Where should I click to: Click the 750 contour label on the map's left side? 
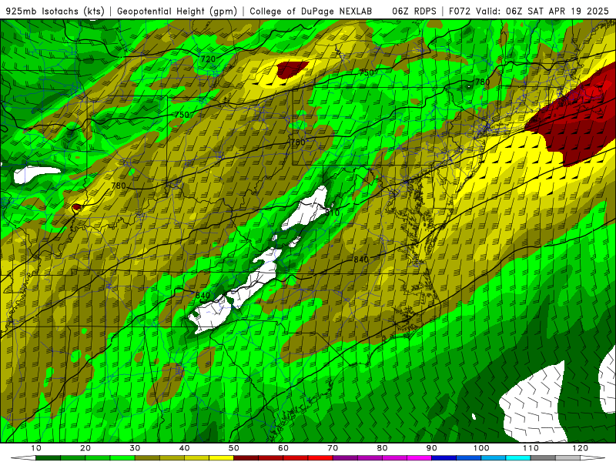pos(182,115)
